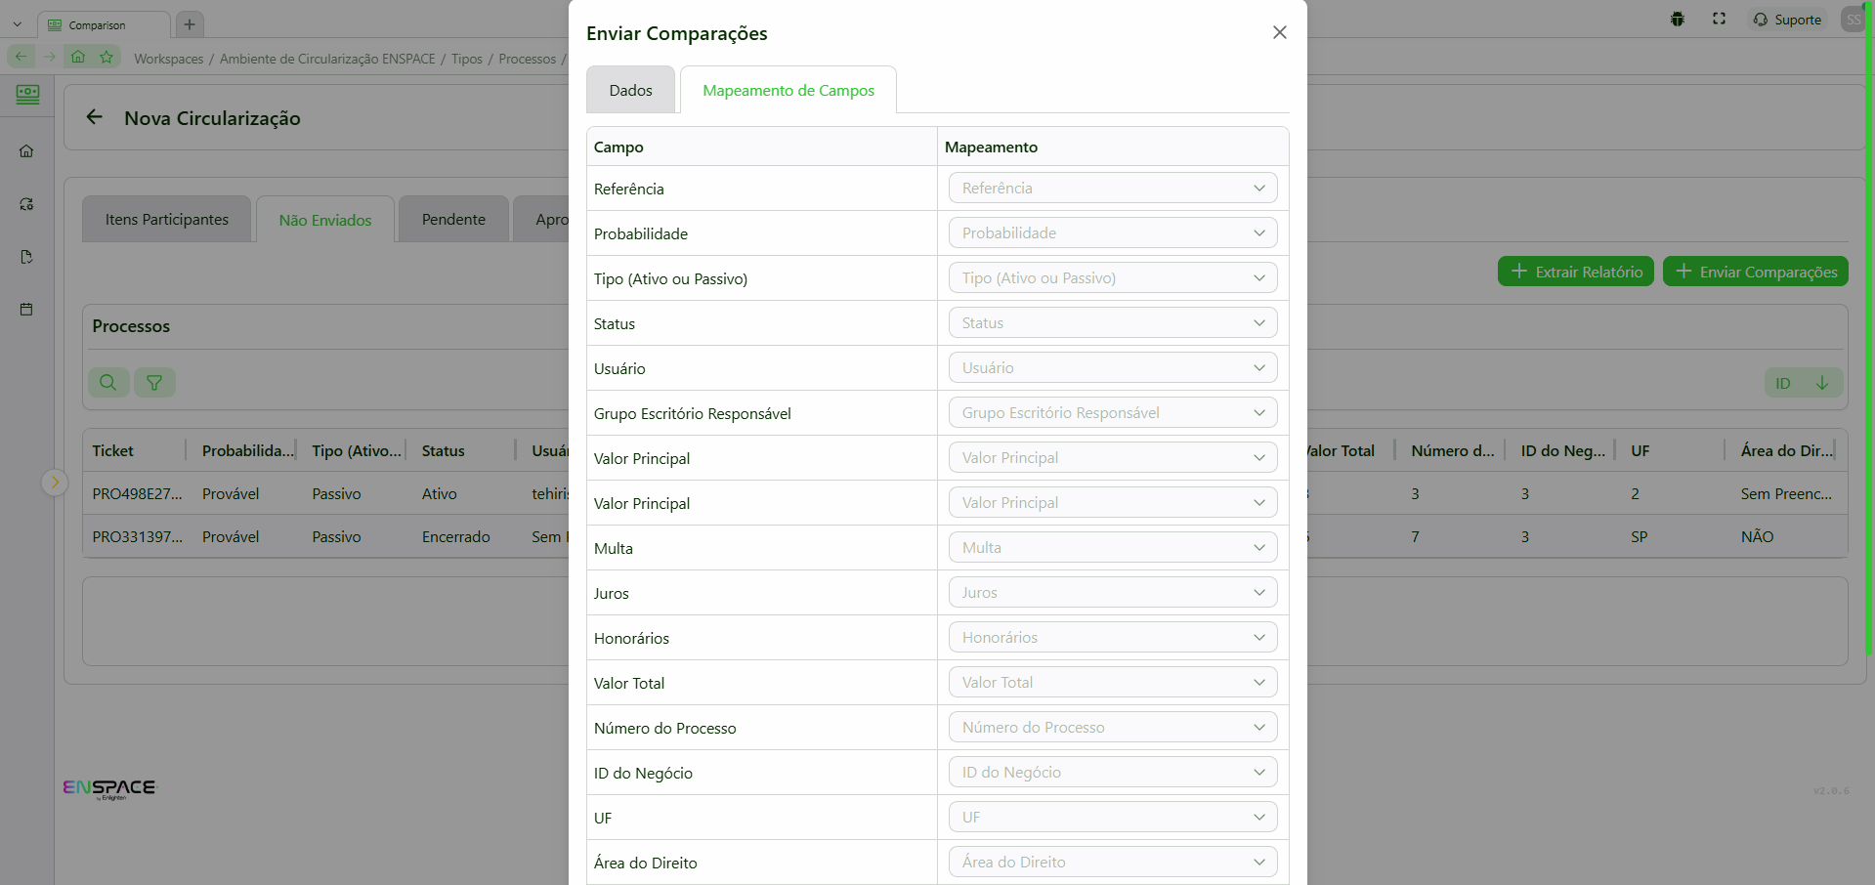This screenshot has height=885, width=1875.
Task: Click the Extrair Relatório button
Action: click(1575, 272)
